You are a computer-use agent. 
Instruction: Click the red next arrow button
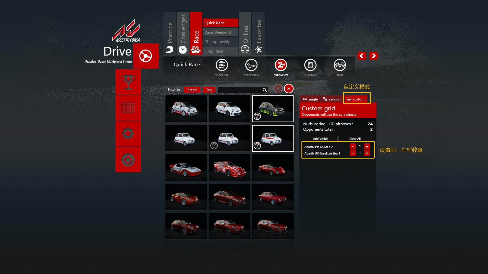373,56
